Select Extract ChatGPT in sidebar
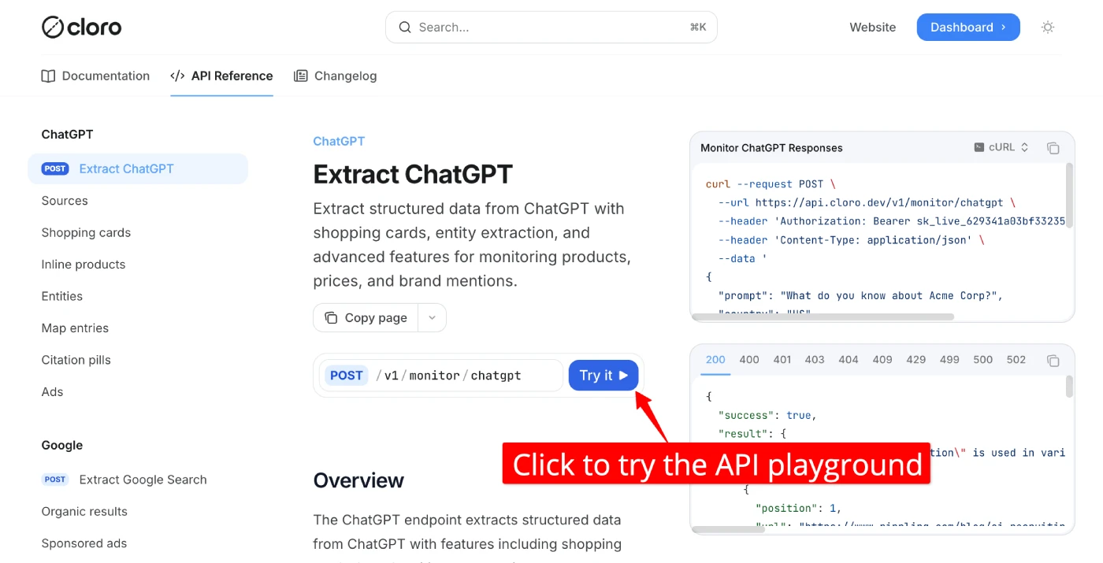The image size is (1103, 563). 138,169
